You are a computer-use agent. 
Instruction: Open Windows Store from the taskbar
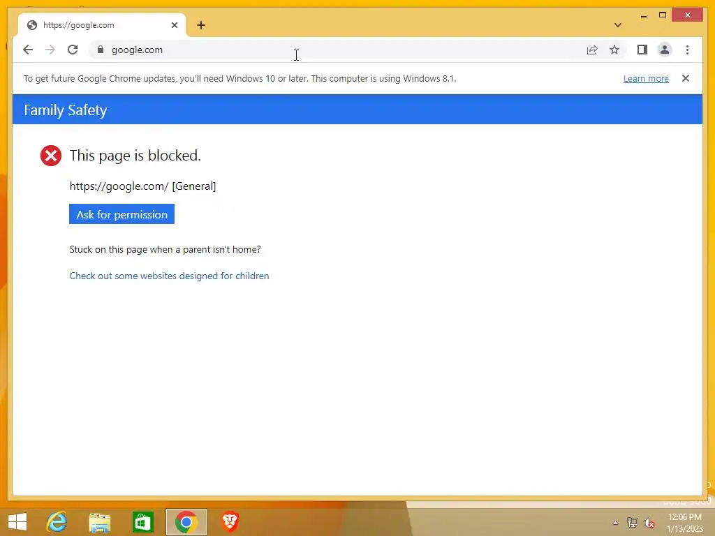pyautogui.click(x=142, y=522)
